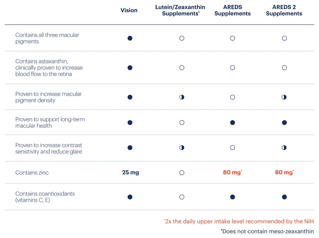Click empty circle for AREDS macular pigments
319x238 pixels.
[232, 38]
